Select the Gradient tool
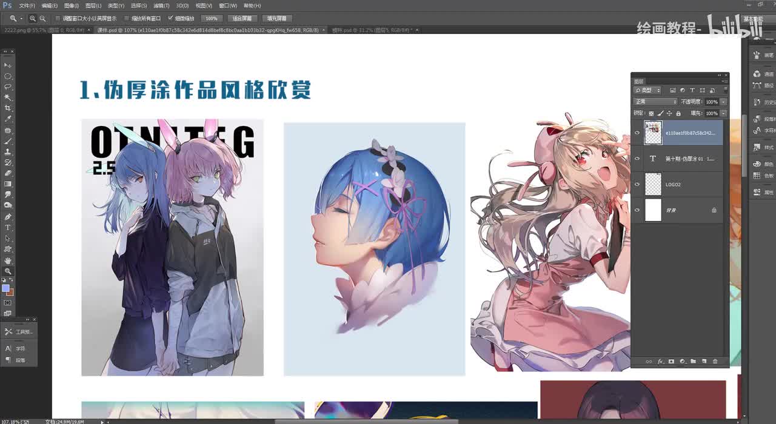776x424 pixels. [x=8, y=184]
